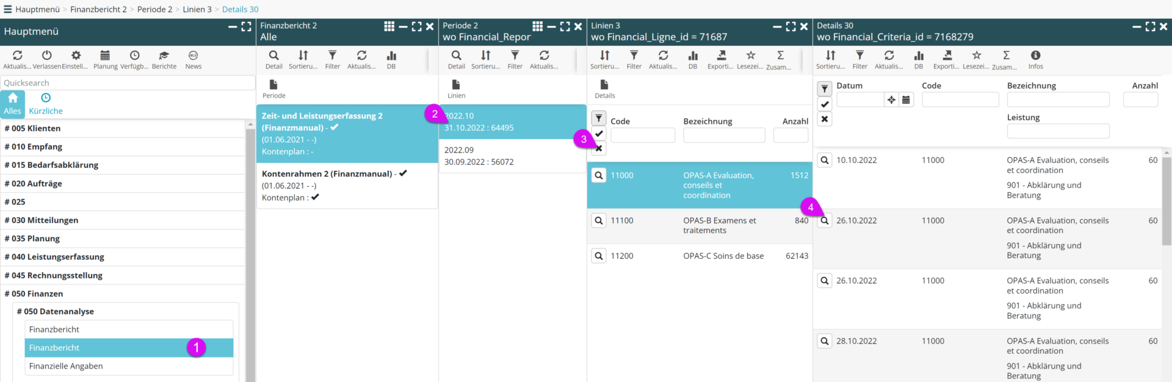The height and width of the screenshot is (382, 1172).
Task: Click the Infos icon in Details panel
Action: 1035,56
